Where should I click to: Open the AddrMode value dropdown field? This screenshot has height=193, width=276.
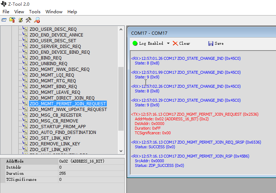pos(91,161)
